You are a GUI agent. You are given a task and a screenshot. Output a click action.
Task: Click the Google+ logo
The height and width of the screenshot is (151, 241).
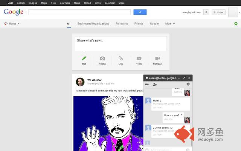15,12
